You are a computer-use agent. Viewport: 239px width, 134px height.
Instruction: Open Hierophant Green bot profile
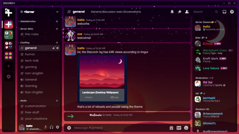[x=214, y=52]
